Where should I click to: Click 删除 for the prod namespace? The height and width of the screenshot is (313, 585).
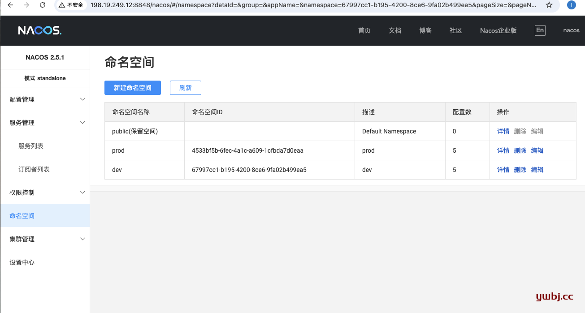click(x=520, y=150)
